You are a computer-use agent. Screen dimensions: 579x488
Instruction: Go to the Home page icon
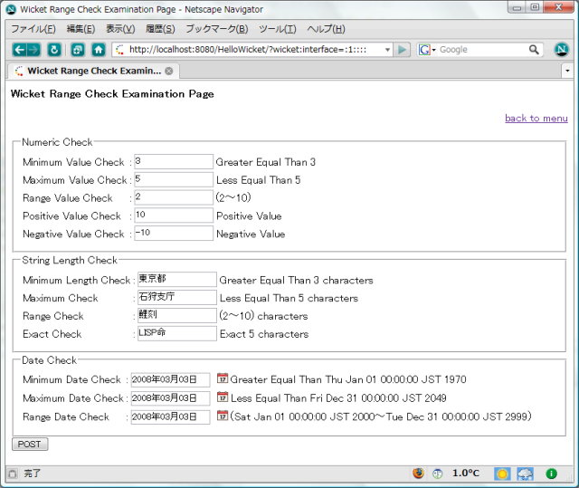click(x=98, y=50)
